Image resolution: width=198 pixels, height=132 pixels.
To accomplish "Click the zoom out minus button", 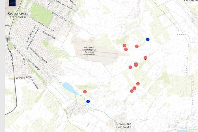I will tap(12, 3).
